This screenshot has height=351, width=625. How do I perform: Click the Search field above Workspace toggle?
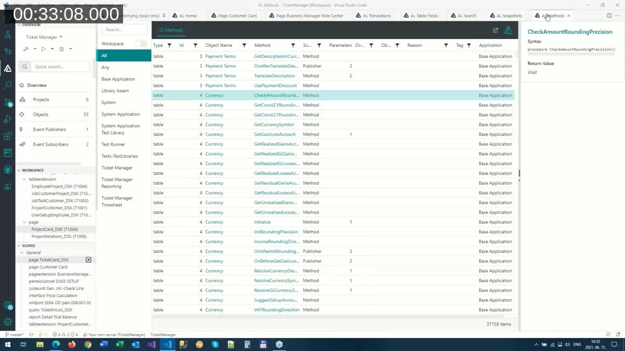coord(124,29)
